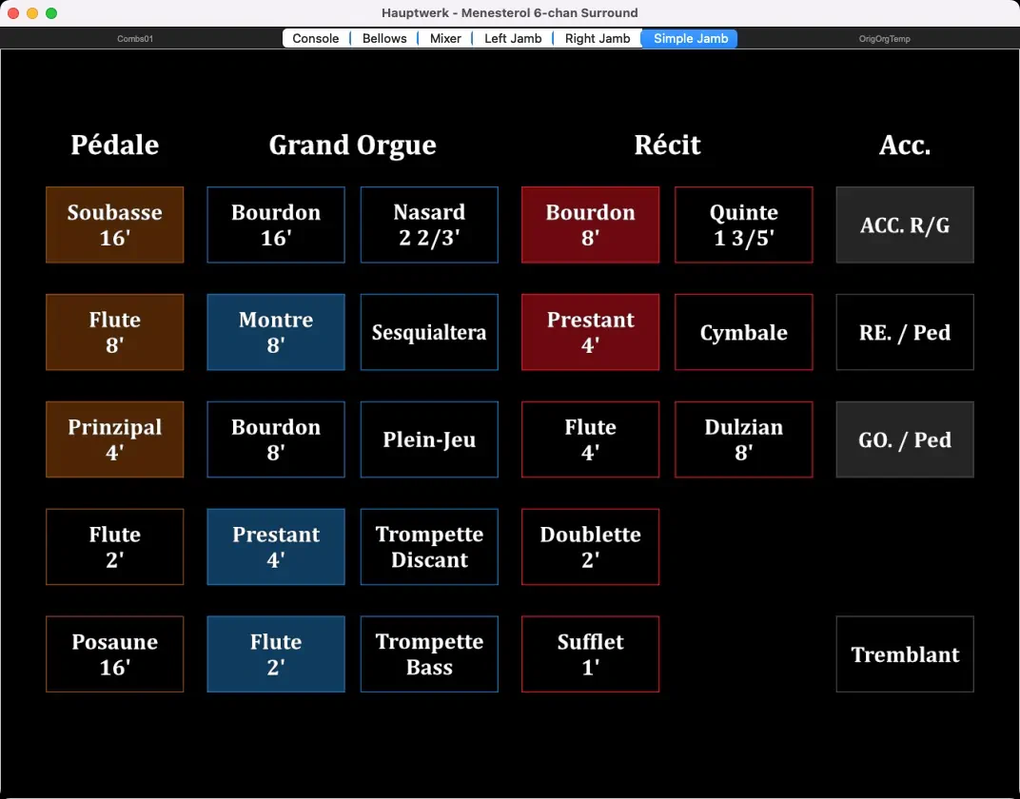Engage the RE. / Ped coupler
The height and width of the screenshot is (799, 1020).
[905, 333]
